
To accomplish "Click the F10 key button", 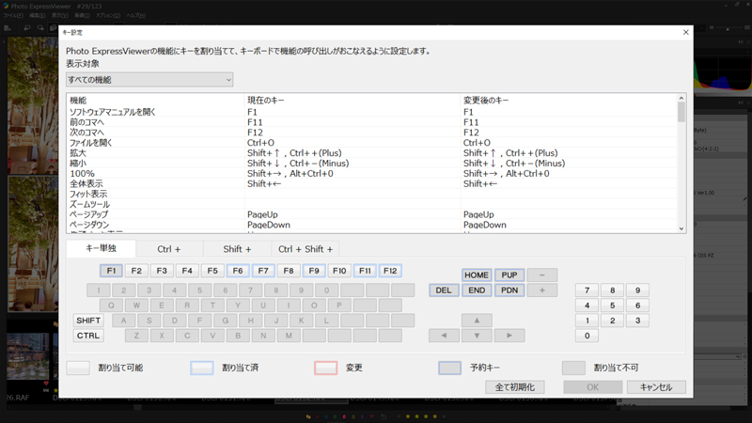I will click(339, 271).
